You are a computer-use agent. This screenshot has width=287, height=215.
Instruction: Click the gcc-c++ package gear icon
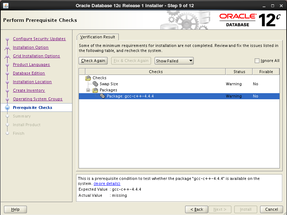(x=103, y=96)
